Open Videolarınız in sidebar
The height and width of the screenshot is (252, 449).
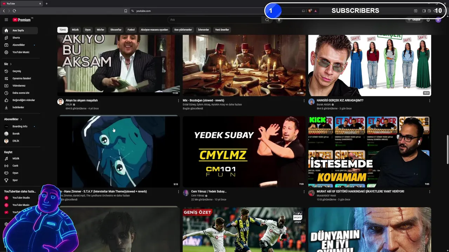tap(19, 86)
